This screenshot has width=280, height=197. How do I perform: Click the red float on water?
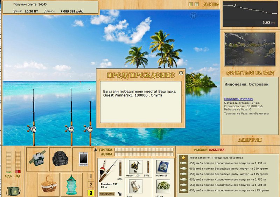coord(80,83)
